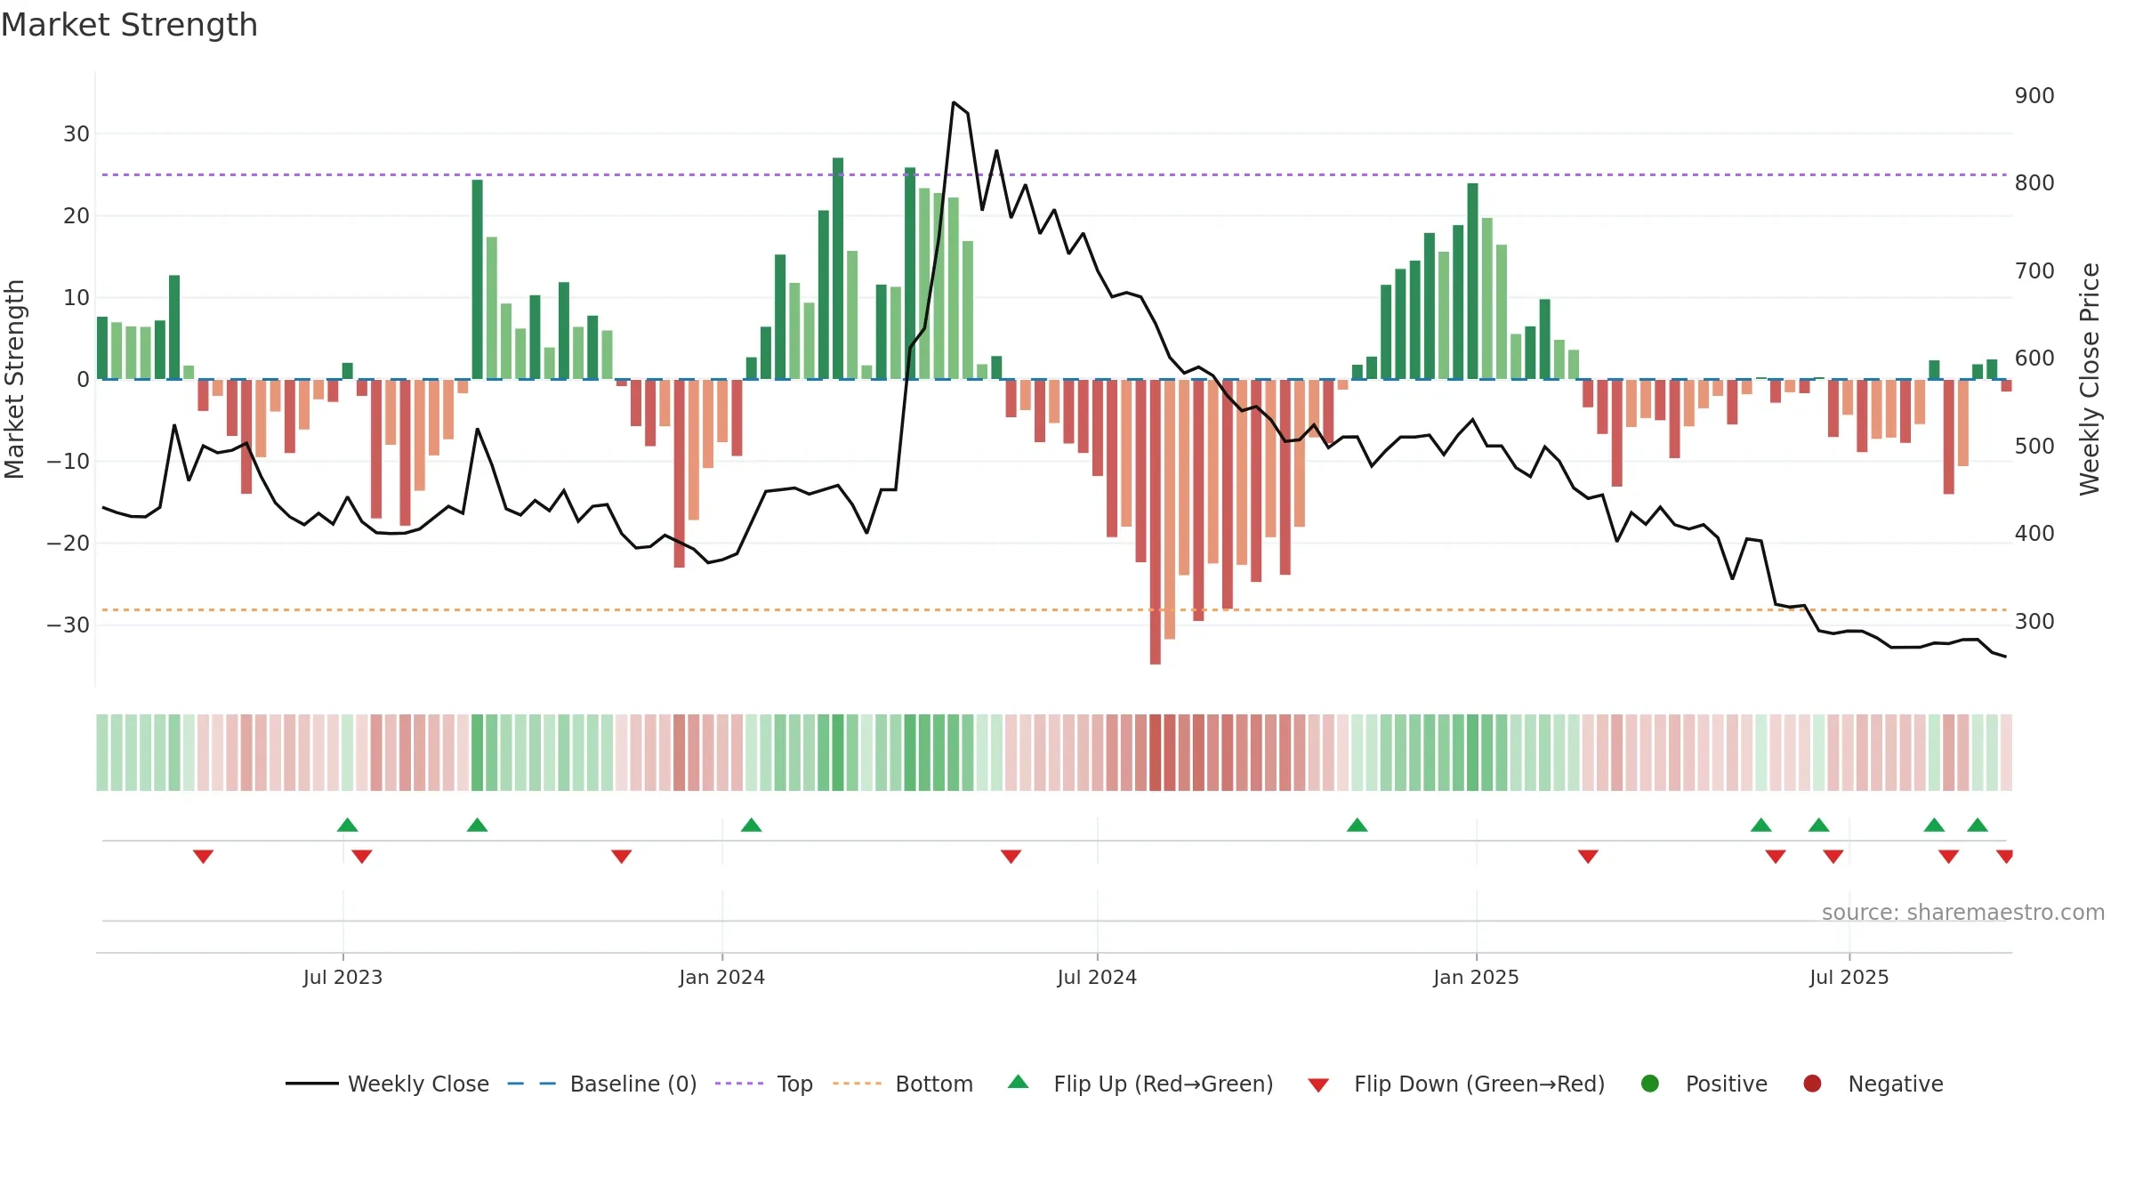Screen dimensions: 2135x1201
Task: Click the green Flip Up legend triangle icon
Action: tap(1019, 1082)
